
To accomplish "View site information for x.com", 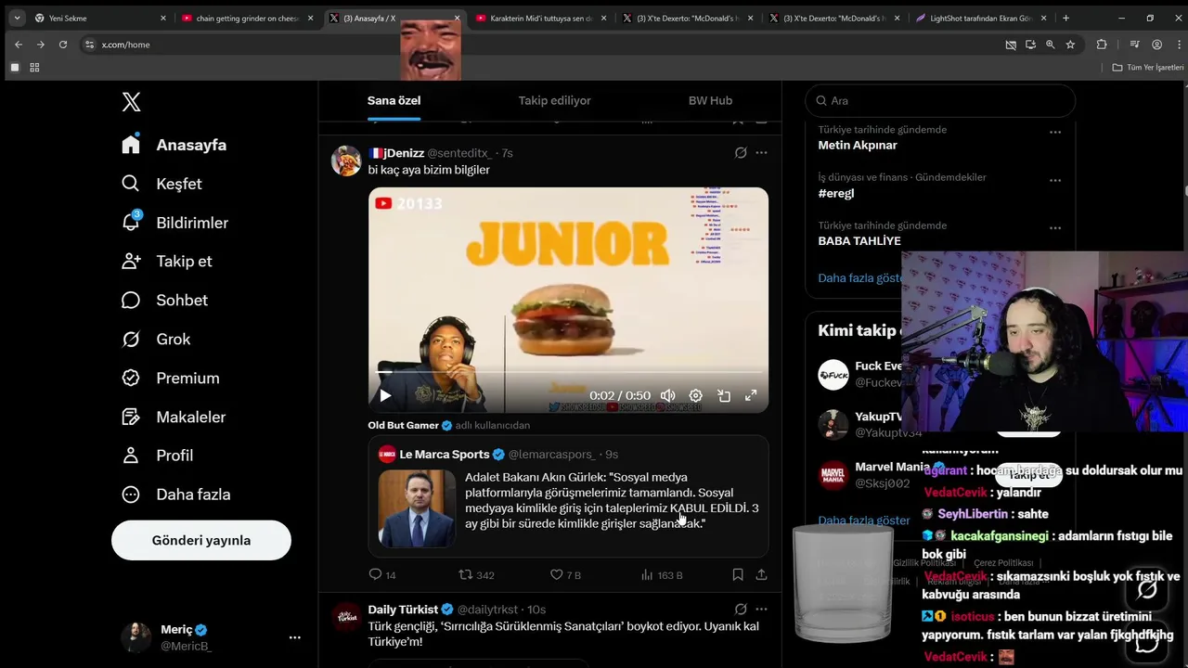I will (x=89, y=45).
